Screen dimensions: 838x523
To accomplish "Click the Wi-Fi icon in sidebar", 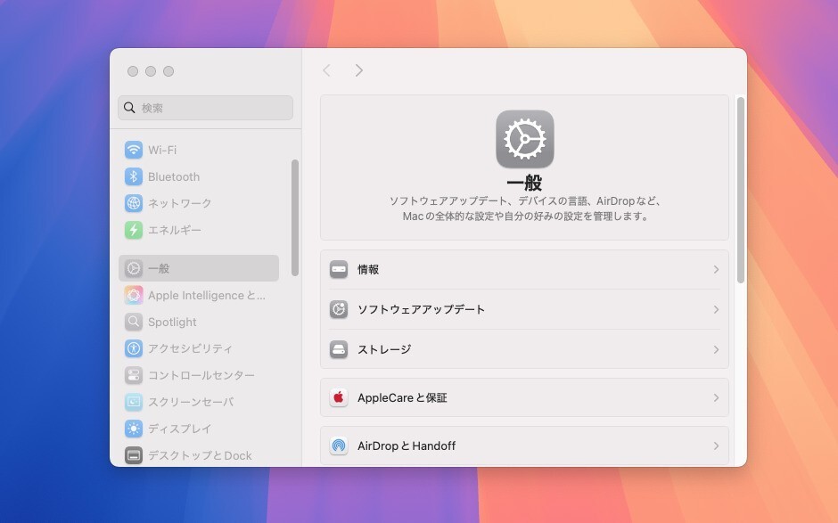I will pyautogui.click(x=134, y=150).
